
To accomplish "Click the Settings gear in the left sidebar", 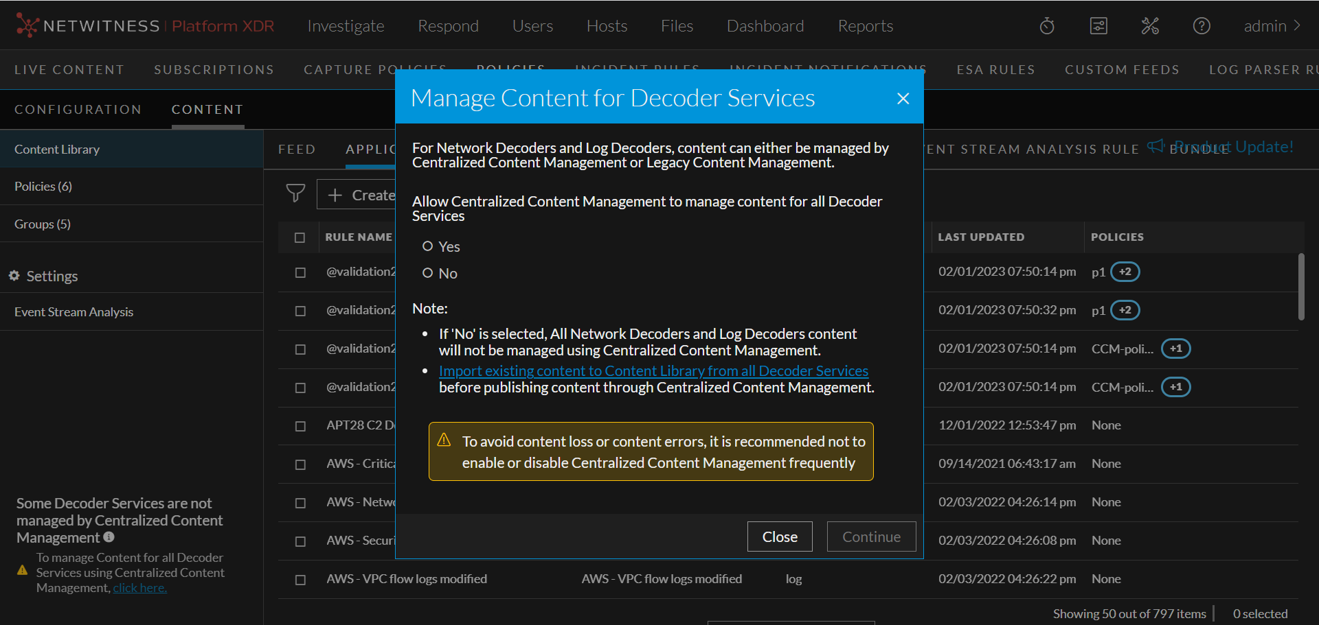I will pos(14,276).
